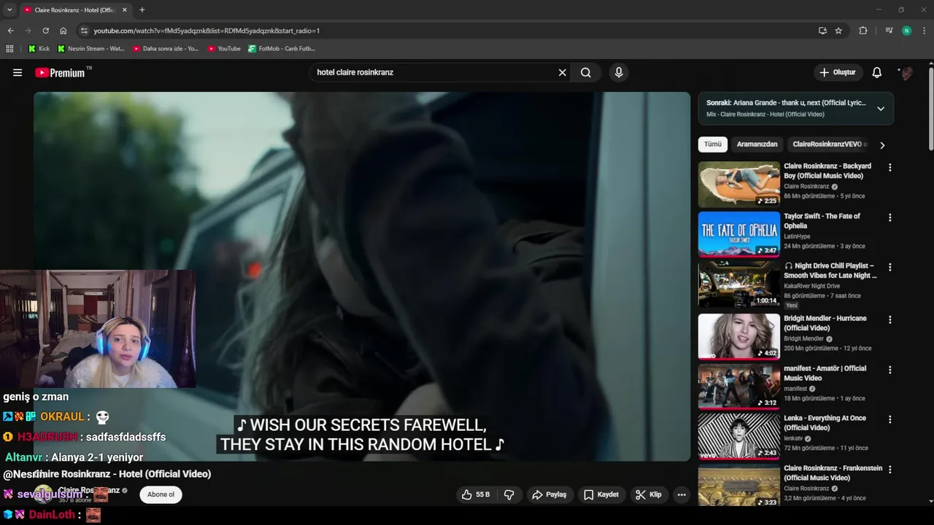Open manifest Amatör video thumbnail
This screenshot has height=525, width=934.
(x=739, y=386)
